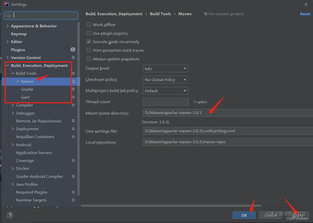Viewport: 313px width, 223px height.
Task: Click project-level icon beside Coverage row
Action: 73,160
